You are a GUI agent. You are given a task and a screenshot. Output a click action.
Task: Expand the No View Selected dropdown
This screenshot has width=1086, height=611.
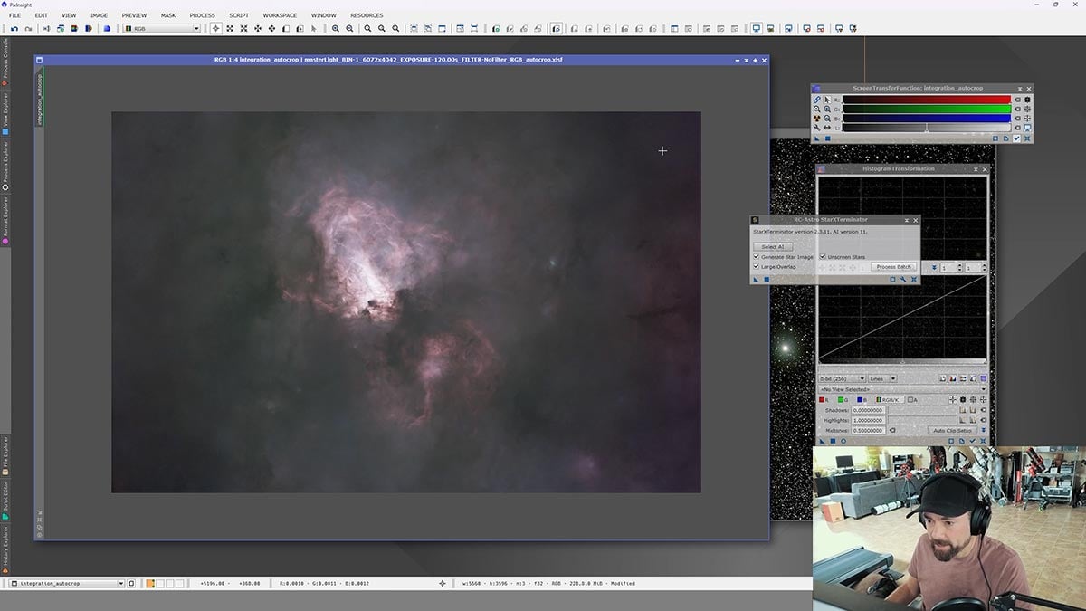902,389
